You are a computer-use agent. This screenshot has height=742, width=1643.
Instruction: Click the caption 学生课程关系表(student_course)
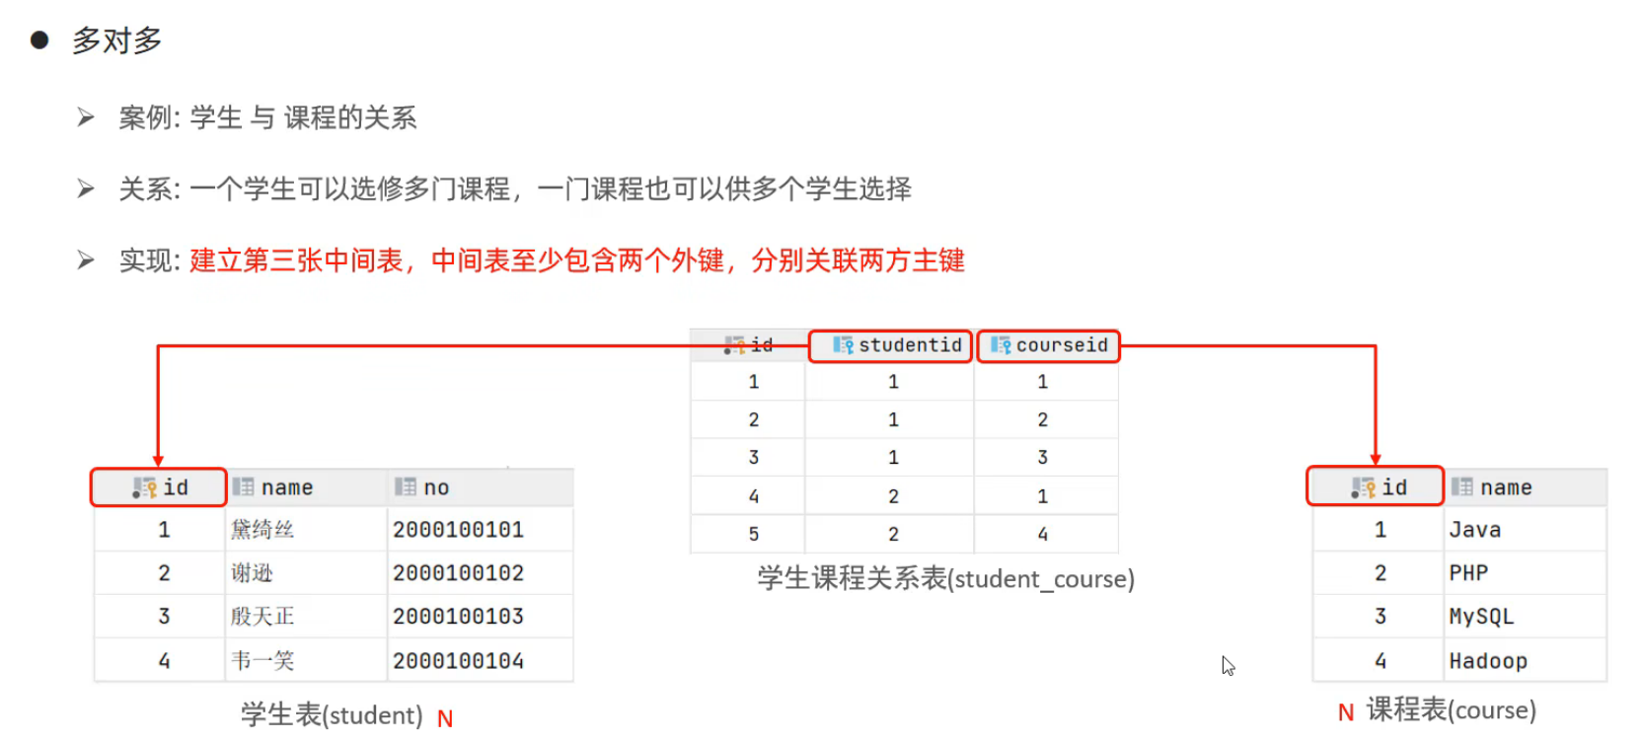[946, 578]
